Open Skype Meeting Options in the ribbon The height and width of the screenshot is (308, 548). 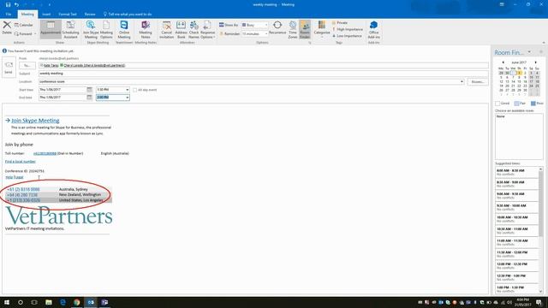pyautogui.click(x=106, y=29)
